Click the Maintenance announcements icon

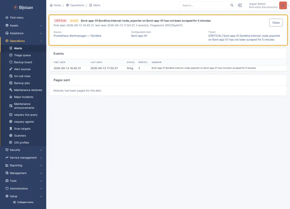(11, 106)
